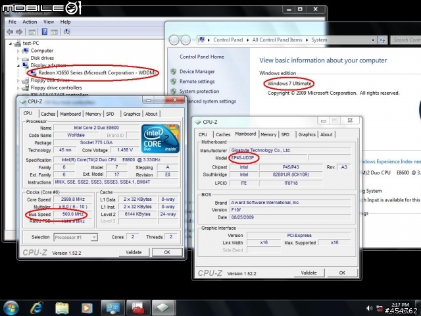Switch to About tab in right CPU-Z
The width and height of the screenshot is (421, 316).
click(x=326, y=134)
